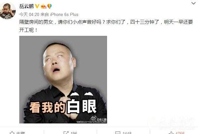The height and width of the screenshot is (134, 198).
Task: Click the star favorite icon
Action: pyautogui.click(x=12, y=133)
